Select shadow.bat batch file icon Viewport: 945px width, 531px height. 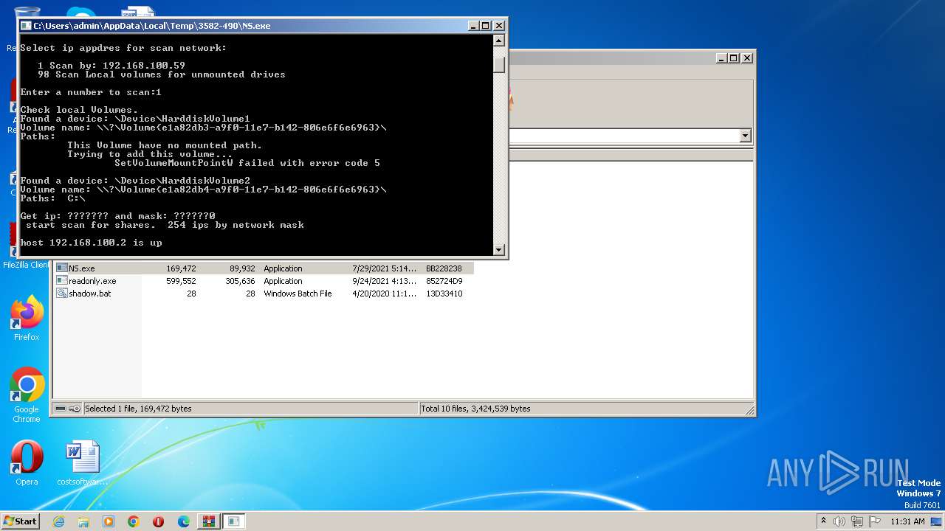coord(62,294)
